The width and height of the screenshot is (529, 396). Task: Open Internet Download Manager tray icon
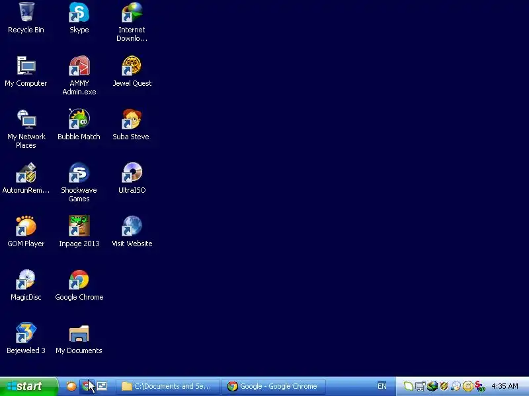click(432, 386)
